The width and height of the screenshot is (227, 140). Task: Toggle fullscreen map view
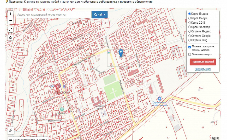click(10, 29)
